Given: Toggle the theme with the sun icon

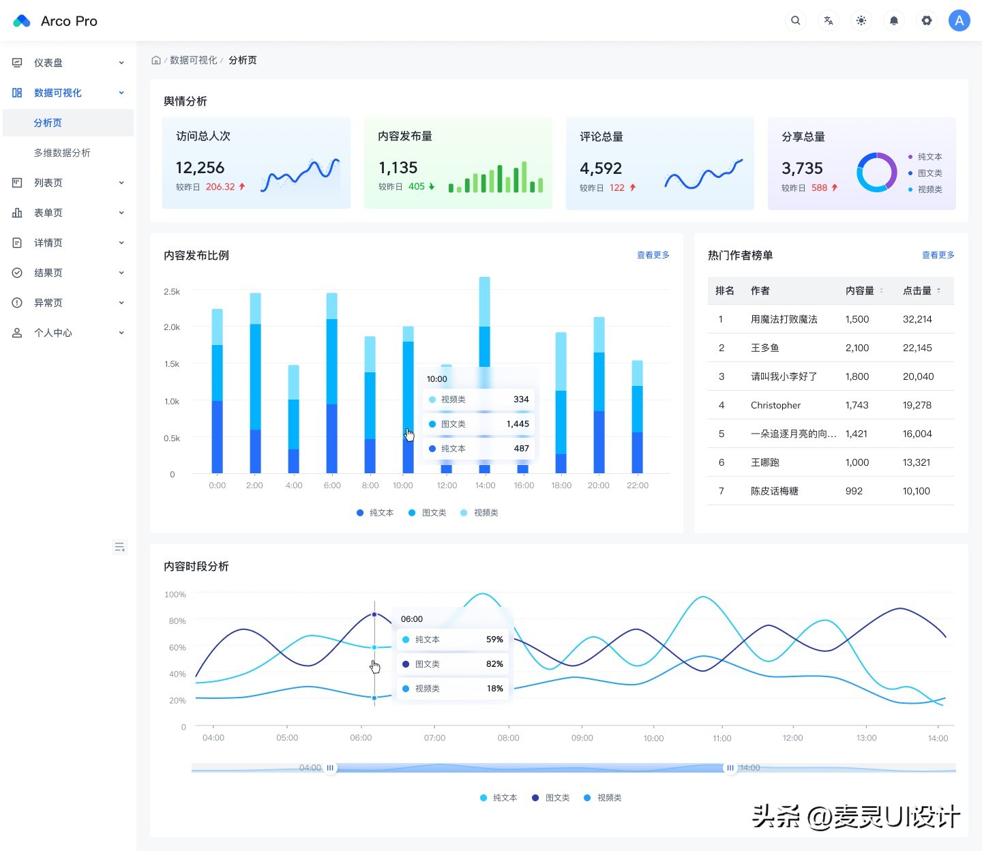Looking at the screenshot, I should point(861,20).
